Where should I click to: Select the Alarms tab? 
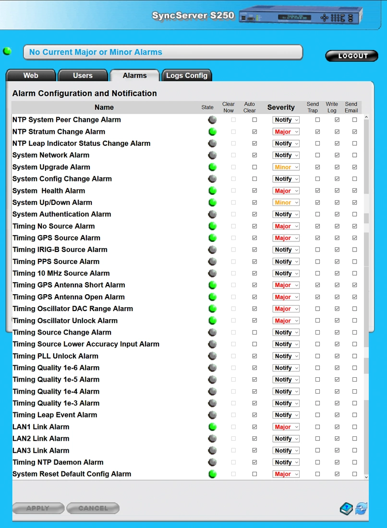point(135,75)
